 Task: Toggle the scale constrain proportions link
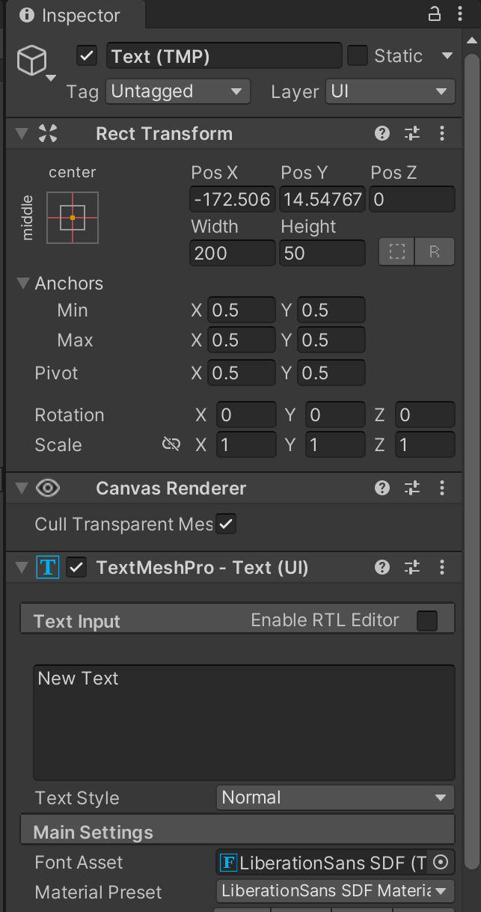(x=171, y=444)
